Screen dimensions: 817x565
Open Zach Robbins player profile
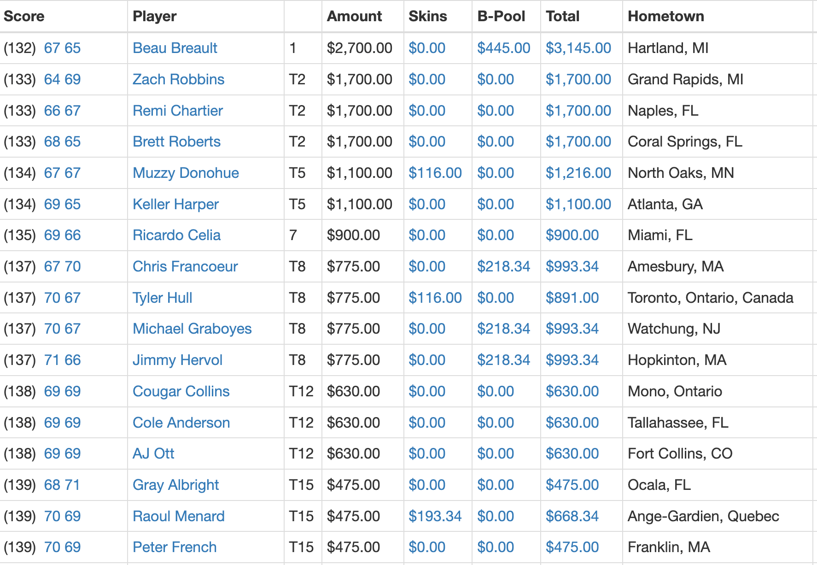coord(178,79)
